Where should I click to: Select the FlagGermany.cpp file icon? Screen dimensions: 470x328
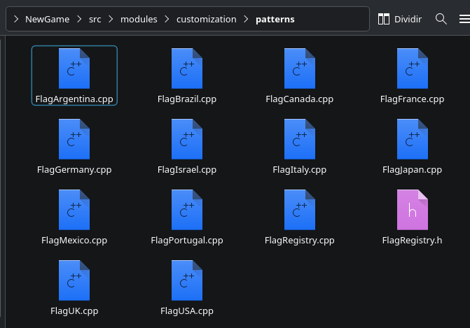click(x=74, y=139)
